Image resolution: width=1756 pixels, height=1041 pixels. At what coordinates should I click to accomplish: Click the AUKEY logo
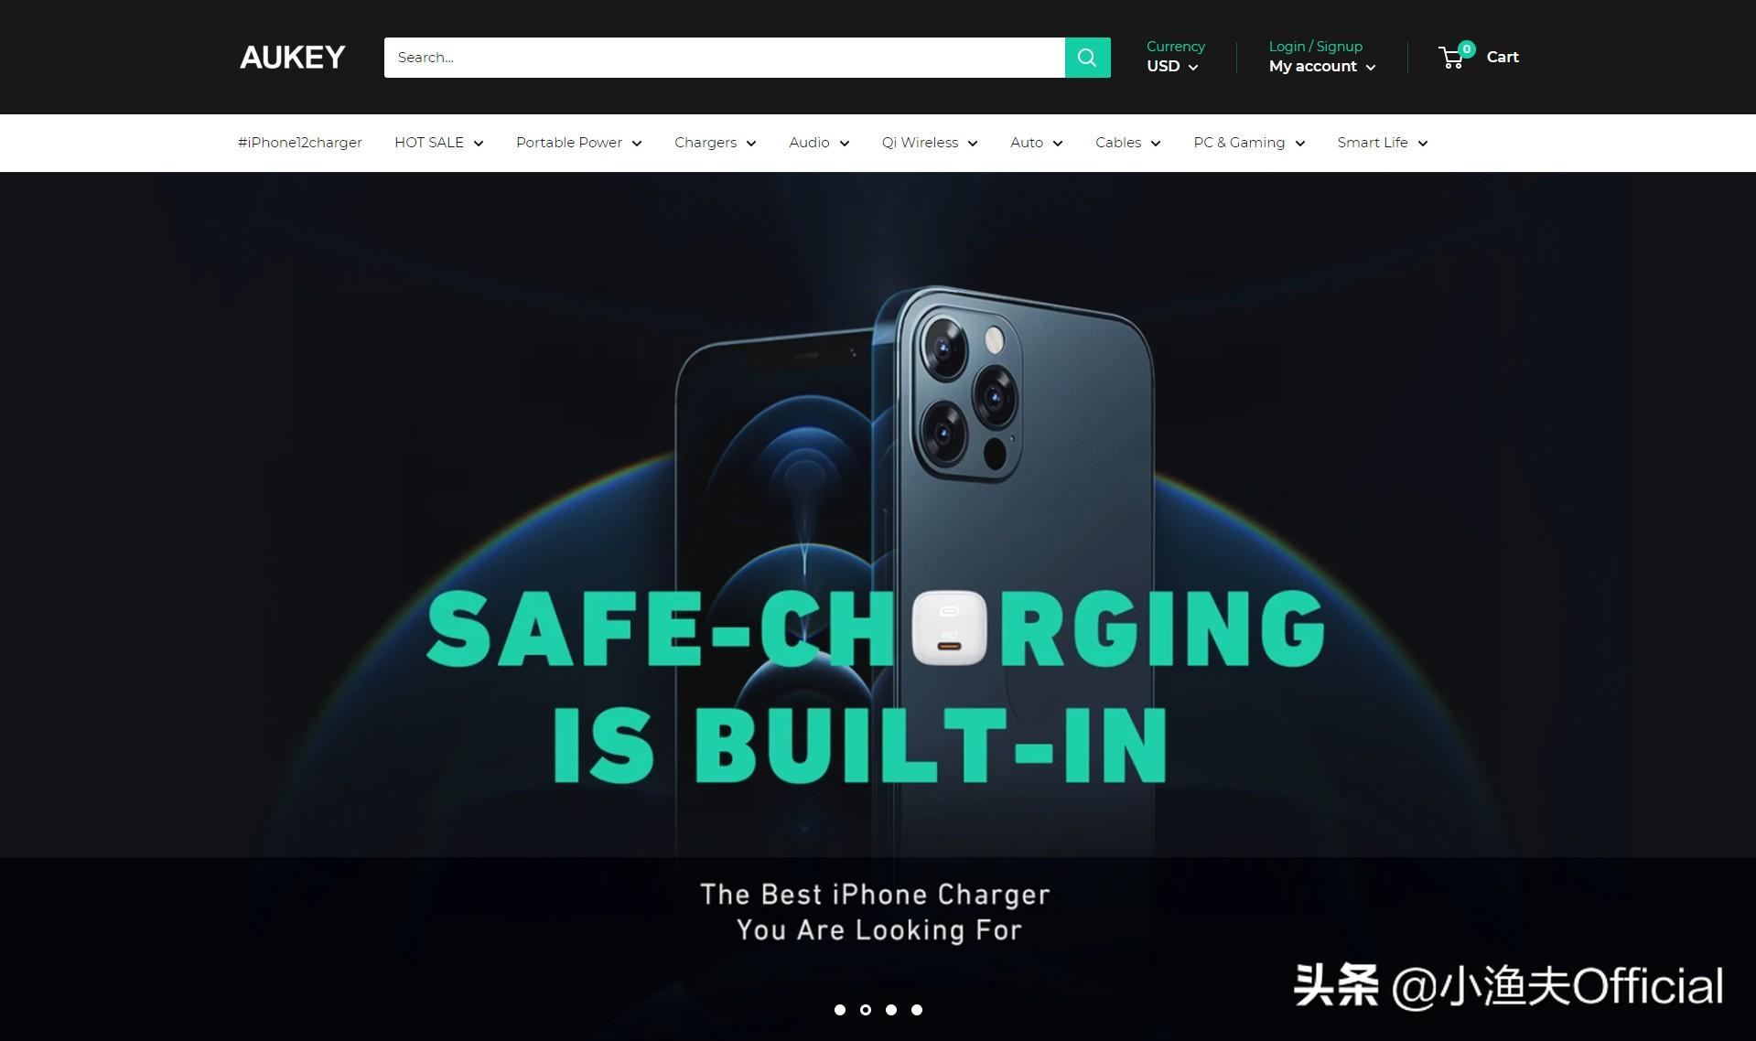(293, 58)
